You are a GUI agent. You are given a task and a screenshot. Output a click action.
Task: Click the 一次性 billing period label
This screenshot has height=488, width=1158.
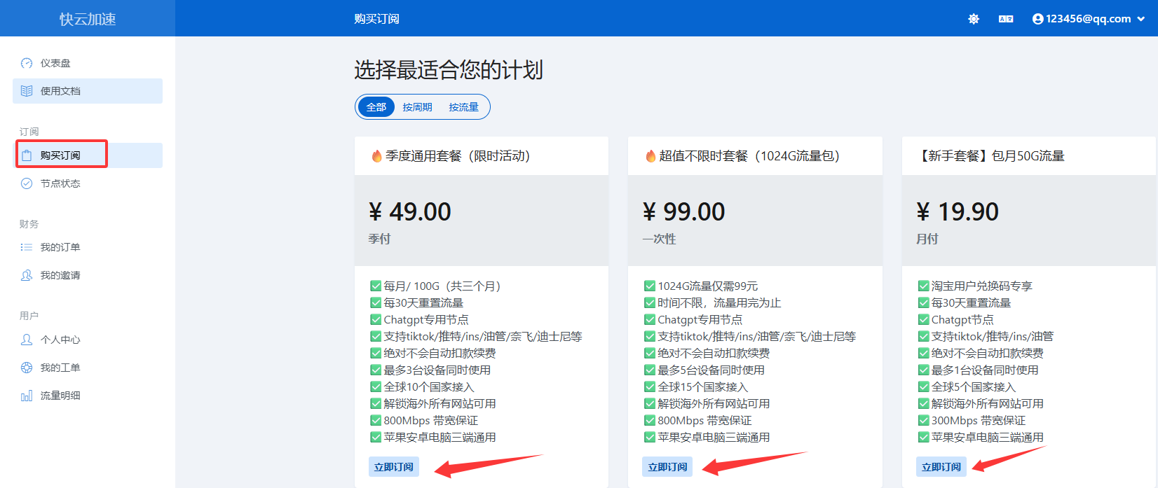coord(659,239)
